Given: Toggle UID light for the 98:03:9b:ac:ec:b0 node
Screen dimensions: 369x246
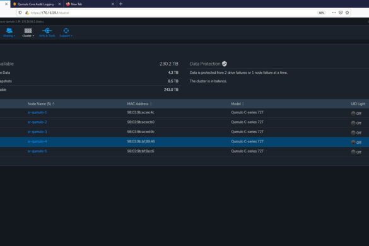Looking at the screenshot, I should tap(353, 123).
